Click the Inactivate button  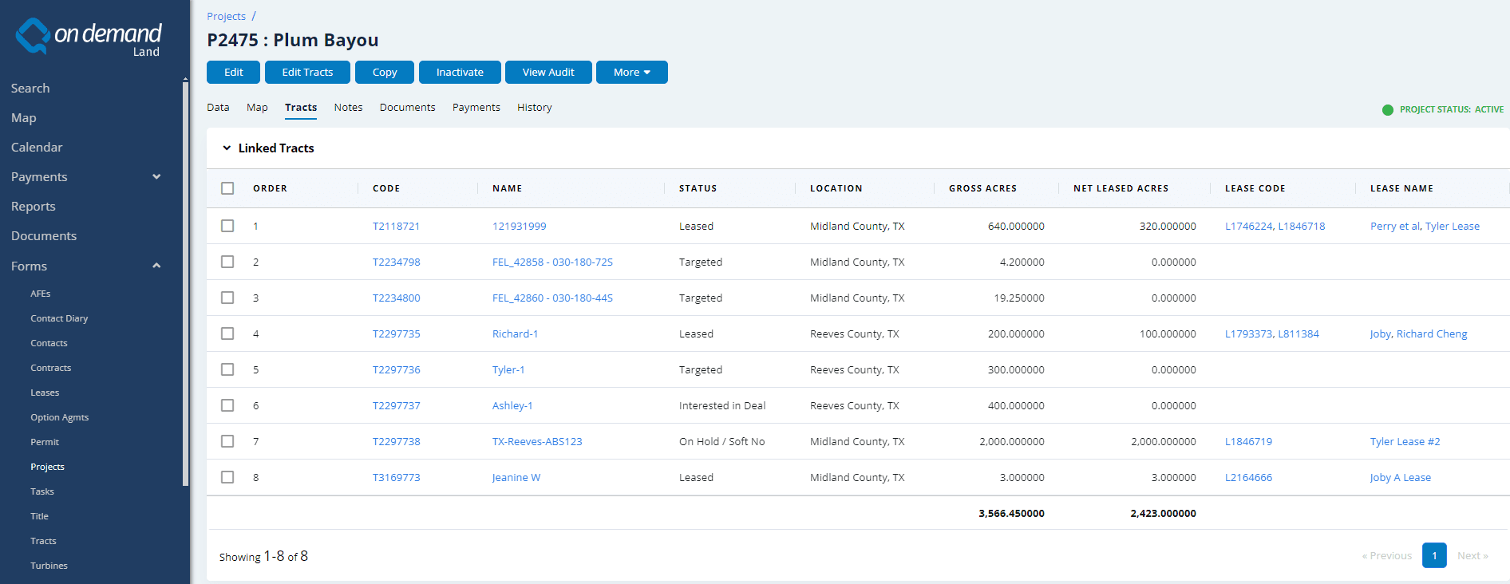click(x=460, y=72)
